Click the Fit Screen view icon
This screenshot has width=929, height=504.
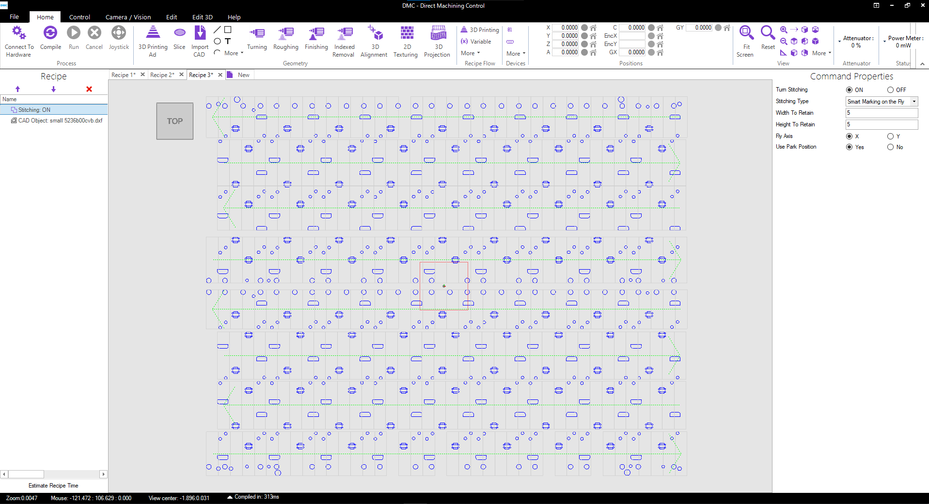pos(746,33)
